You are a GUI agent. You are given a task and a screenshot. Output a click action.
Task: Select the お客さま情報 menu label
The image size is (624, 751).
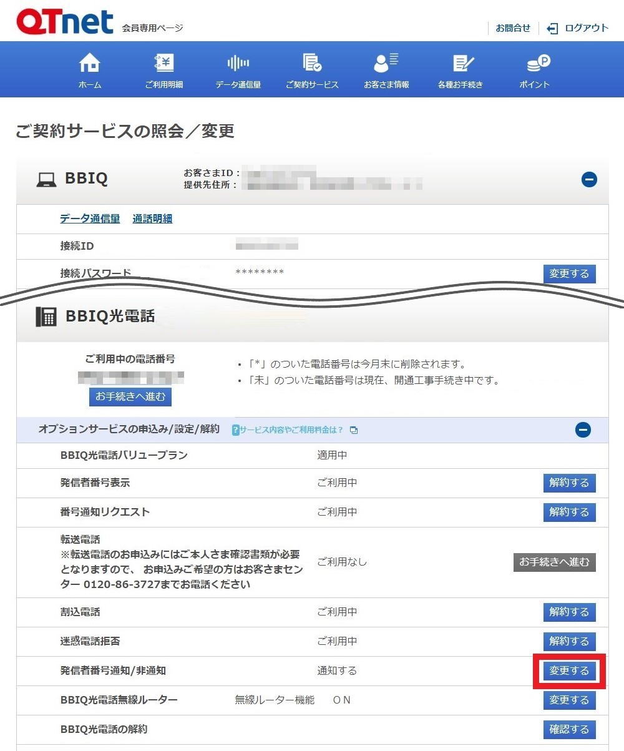(x=386, y=85)
